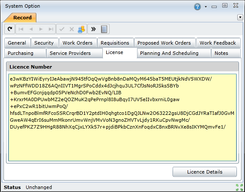Expand the tab strip dropdown arrow
Screen dimensions: 245x192
[240, 17]
